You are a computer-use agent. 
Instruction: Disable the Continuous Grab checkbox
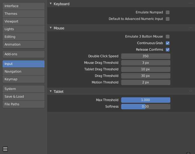coord(167,43)
